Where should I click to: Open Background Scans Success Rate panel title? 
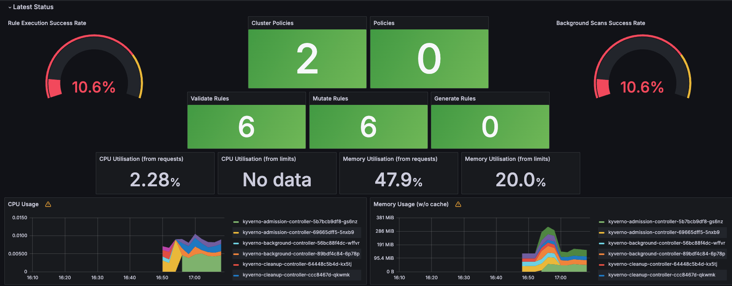(x=600, y=23)
